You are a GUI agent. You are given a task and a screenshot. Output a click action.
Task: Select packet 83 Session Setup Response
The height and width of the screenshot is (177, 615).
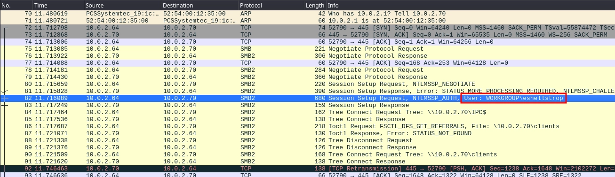(x=307, y=105)
